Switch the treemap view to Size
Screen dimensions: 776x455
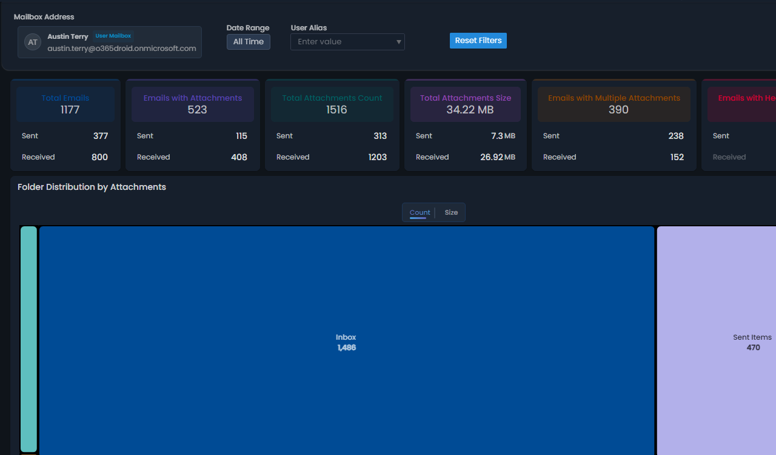click(x=451, y=212)
